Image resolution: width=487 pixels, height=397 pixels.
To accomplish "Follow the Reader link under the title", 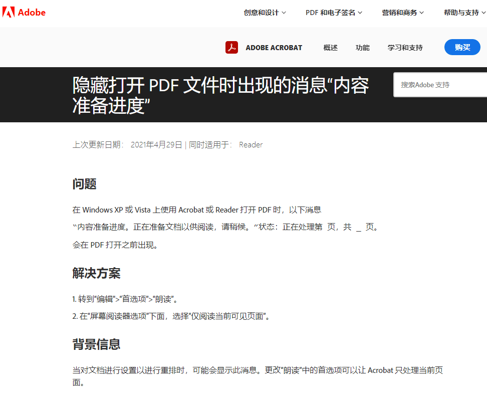I will click(x=251, y=145).
